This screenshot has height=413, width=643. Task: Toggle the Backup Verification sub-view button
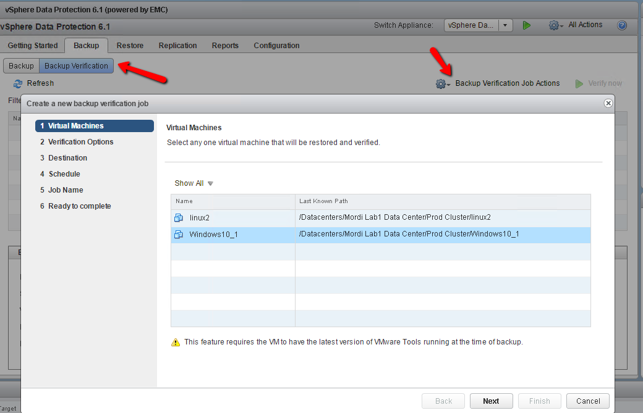pos(76,66)
